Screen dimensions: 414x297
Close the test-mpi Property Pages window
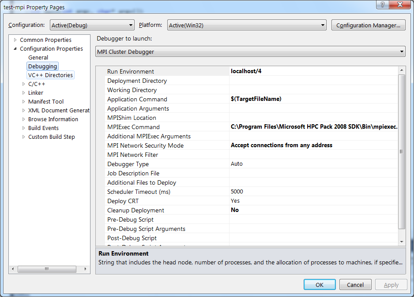pyautogui.click(x=400, y=4)
